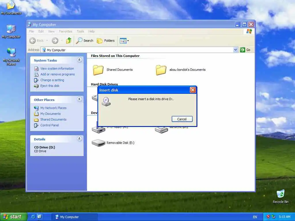Launch Internet Explorer from Quick Launch

tap(33, 217)
